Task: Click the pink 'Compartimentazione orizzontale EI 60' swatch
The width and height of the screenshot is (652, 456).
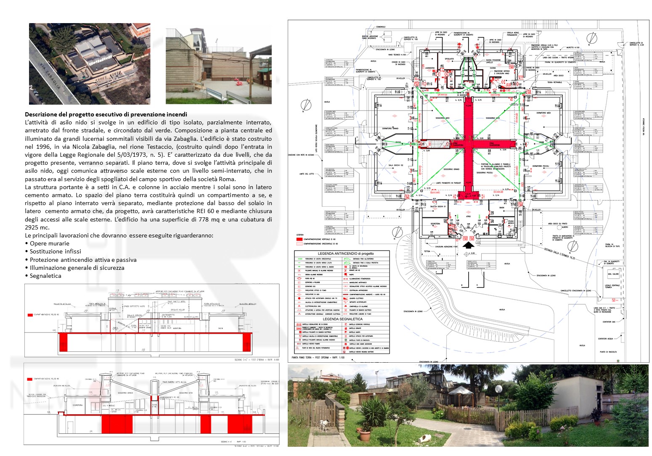Action: [x=299, y=244]
